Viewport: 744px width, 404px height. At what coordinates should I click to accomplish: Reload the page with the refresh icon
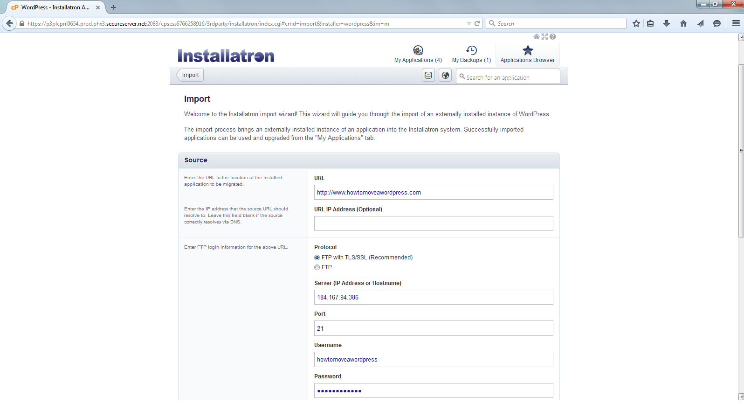pos(477,23)
